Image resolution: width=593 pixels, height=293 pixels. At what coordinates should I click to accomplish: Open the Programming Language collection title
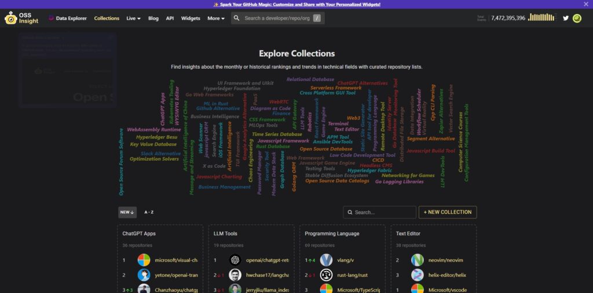pos(332,233)
